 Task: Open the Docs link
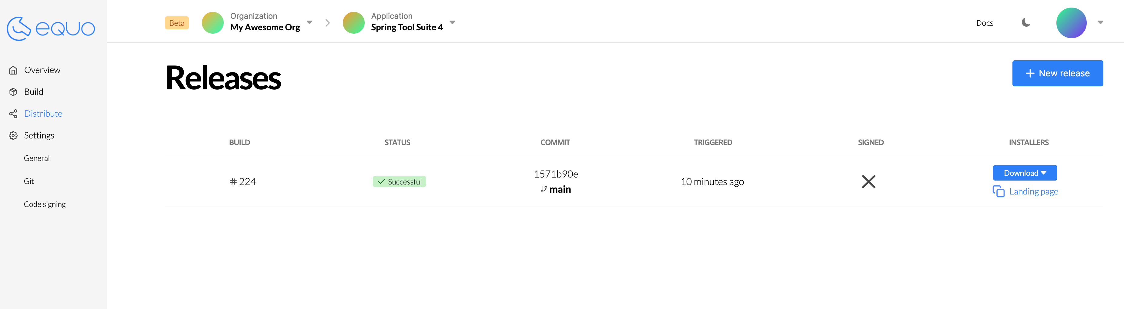click(x=984, y=23)
